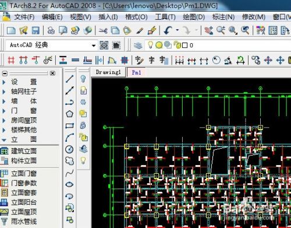Click the blue double-line wall icon
The image size is (291, 228).
[x=75, y=60]
